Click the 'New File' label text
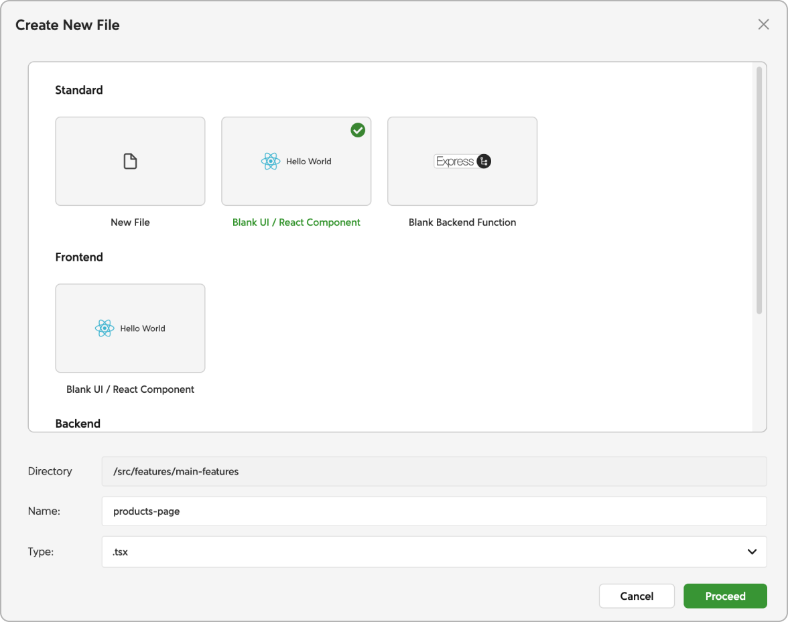 coord(130,223)
